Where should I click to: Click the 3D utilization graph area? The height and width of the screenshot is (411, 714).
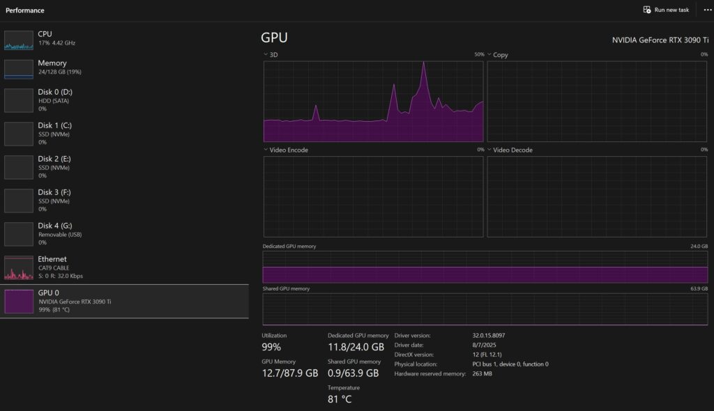pyautogui.click(x=373, y=101)
